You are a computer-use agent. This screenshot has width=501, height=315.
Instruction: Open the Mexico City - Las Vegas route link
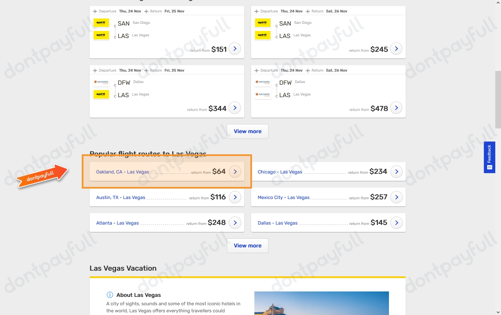pyautogui.click(x=284, y=197)
